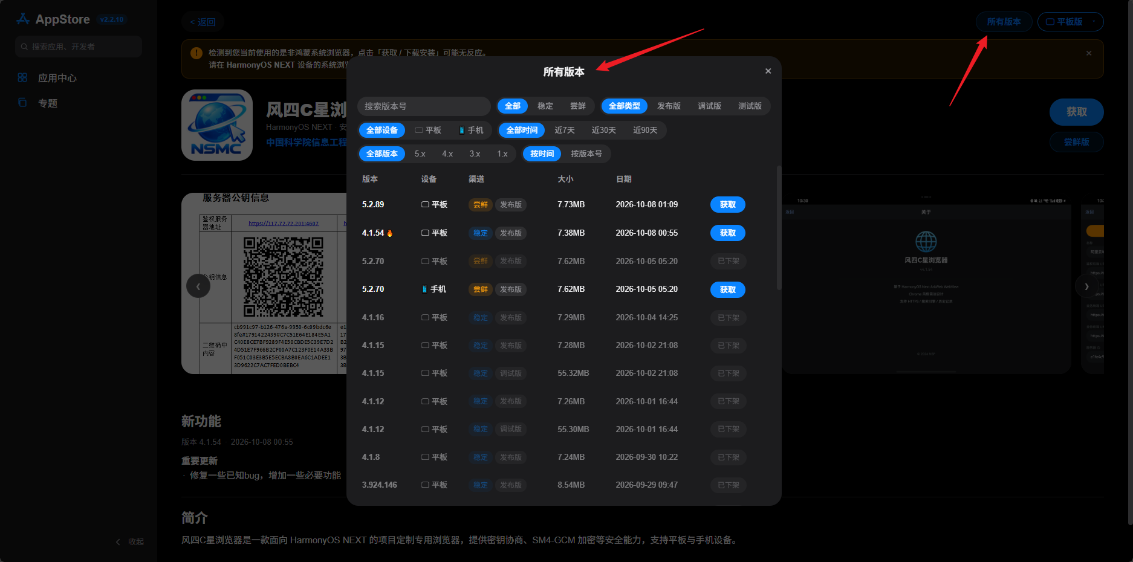The height and width of the screenshot is (562, 1133).
Task: Close the 所有版本 dialog
Action: click(x=768, y=71)
